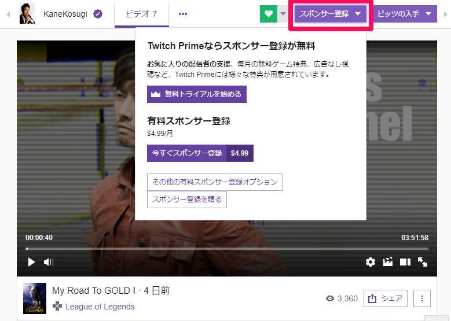
Task: Click the green heart follow button
Action: click(x=269, y=14)
